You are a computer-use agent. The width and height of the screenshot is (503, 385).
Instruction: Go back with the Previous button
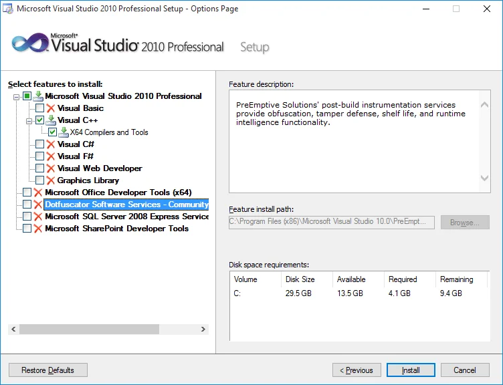(x=356, y=370)
